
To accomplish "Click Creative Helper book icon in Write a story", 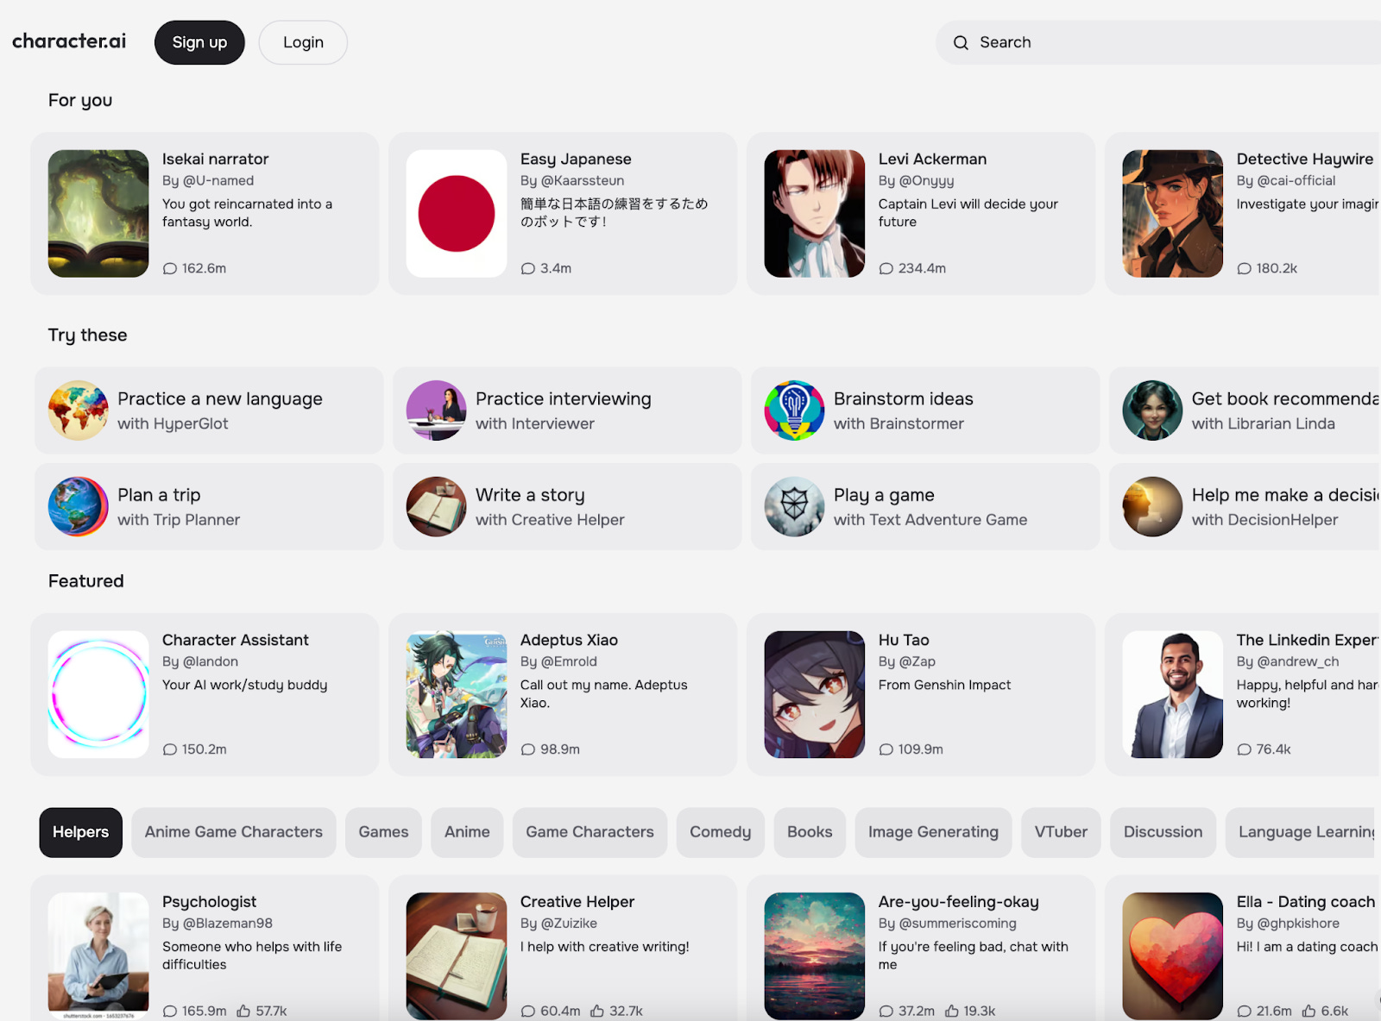I will pos(437,507).
